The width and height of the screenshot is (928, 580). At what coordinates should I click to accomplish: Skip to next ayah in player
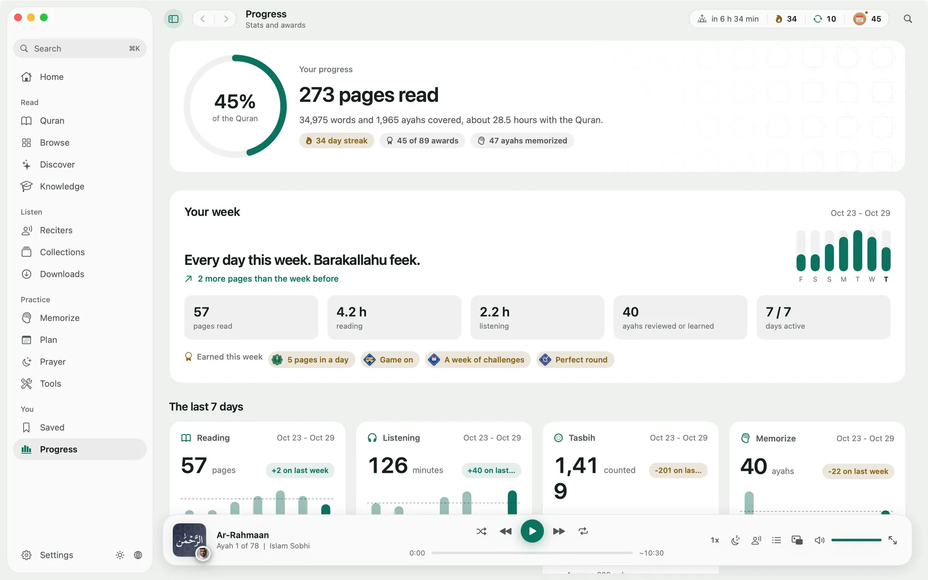[559, 531]
